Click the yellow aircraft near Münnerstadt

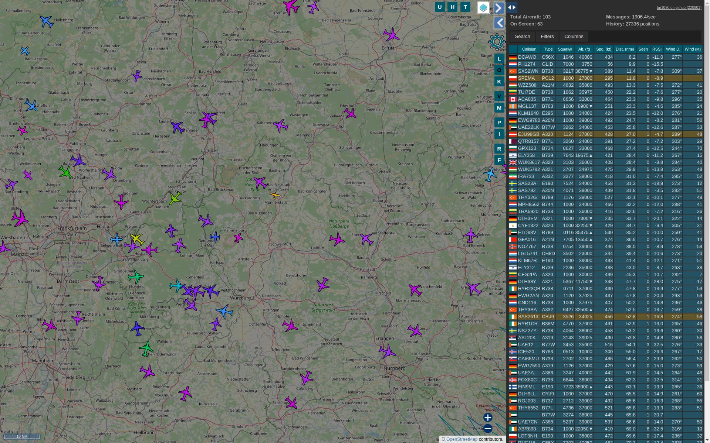coord(275,195)
